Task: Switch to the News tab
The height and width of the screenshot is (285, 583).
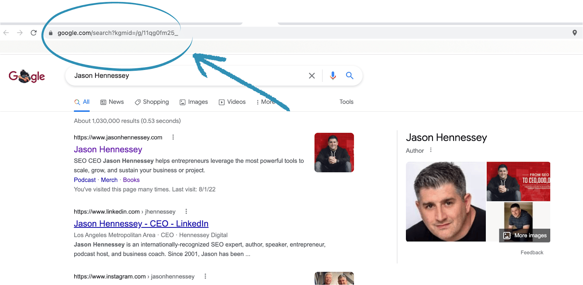Action: tap(112, 102)
